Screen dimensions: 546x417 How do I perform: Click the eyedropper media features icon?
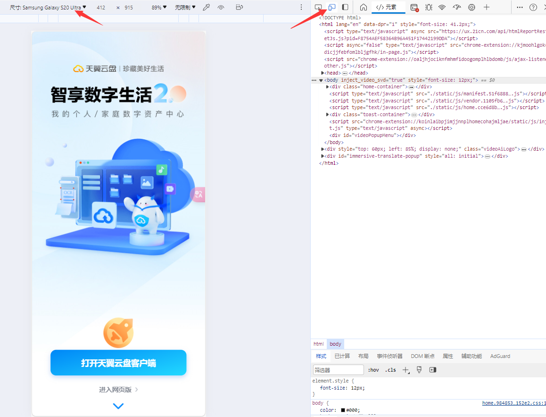coord(206,7)
